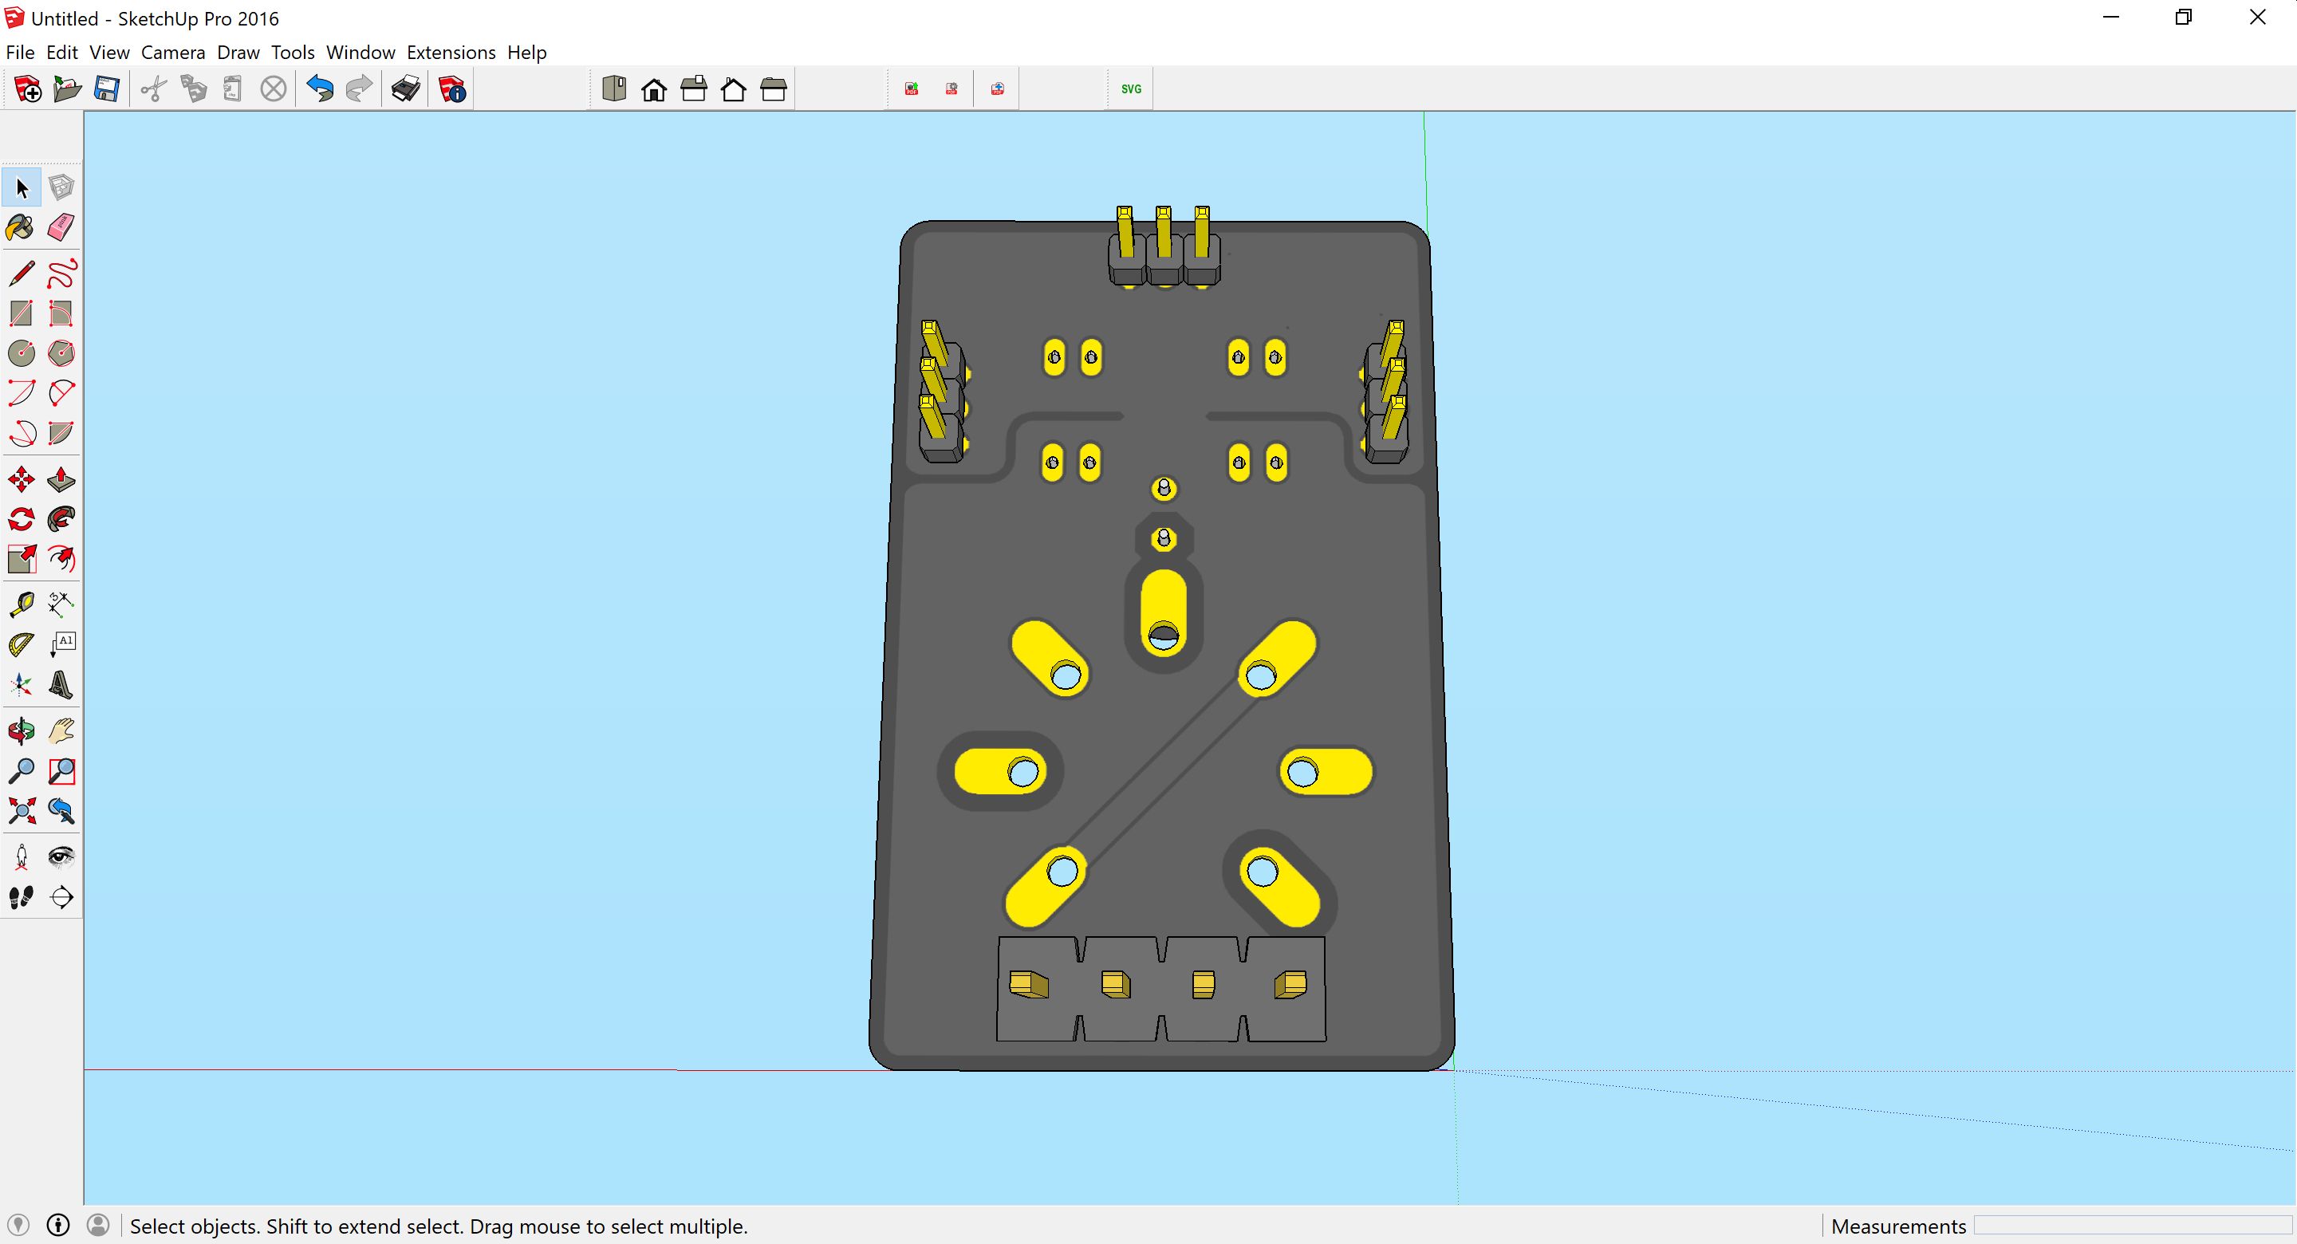Open the File menu
The width and height of the screenshot is (2297, 1244).
coord(20,53)
